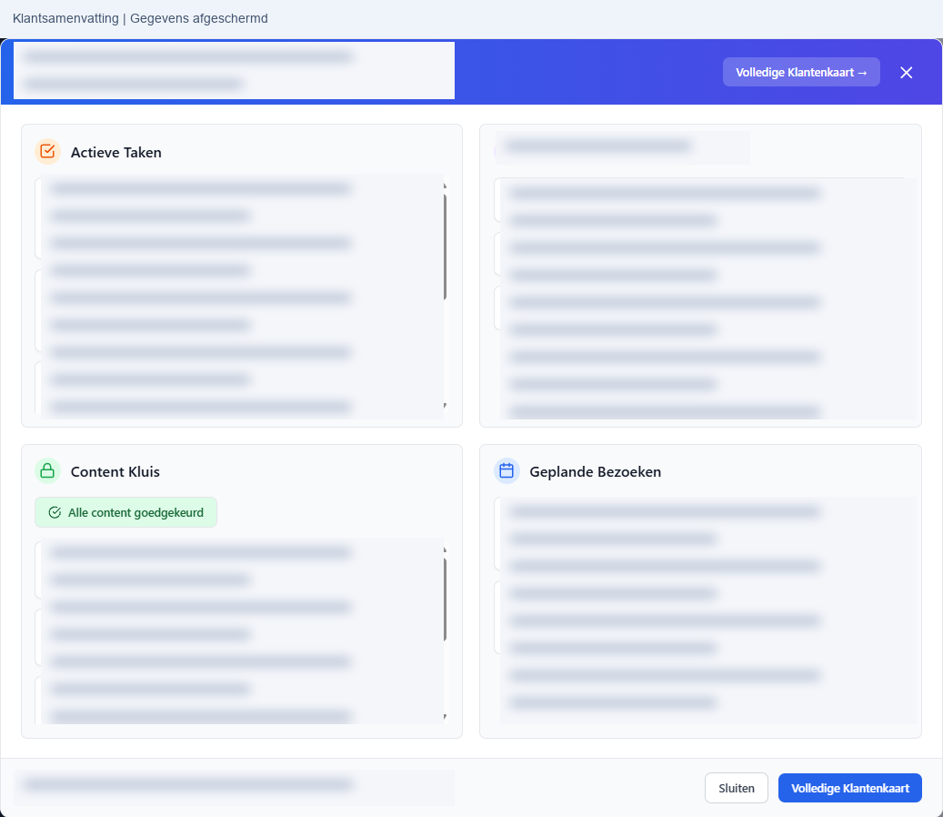This screenshot has height=817, width=943.
Task: Close the dialog with the X icon
Action: [x=907, y=72]
